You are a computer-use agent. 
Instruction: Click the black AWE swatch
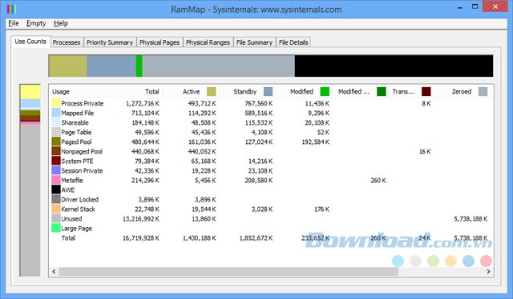(x=56, y=189)
